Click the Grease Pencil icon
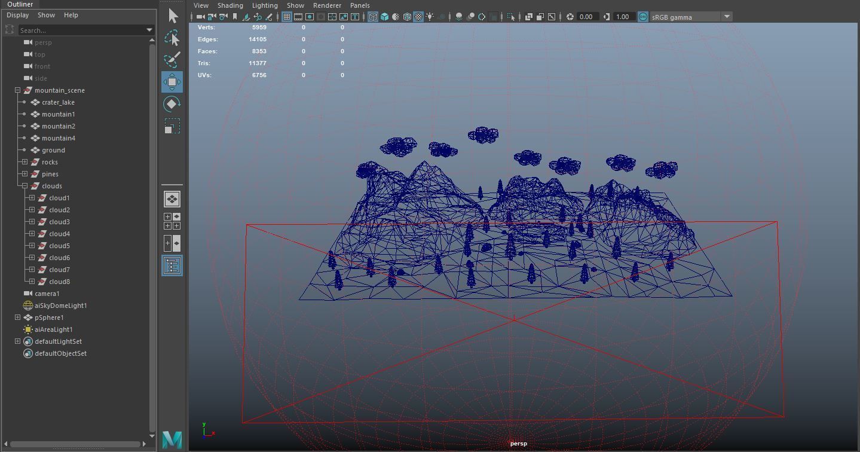 click(x=269, y=17)
